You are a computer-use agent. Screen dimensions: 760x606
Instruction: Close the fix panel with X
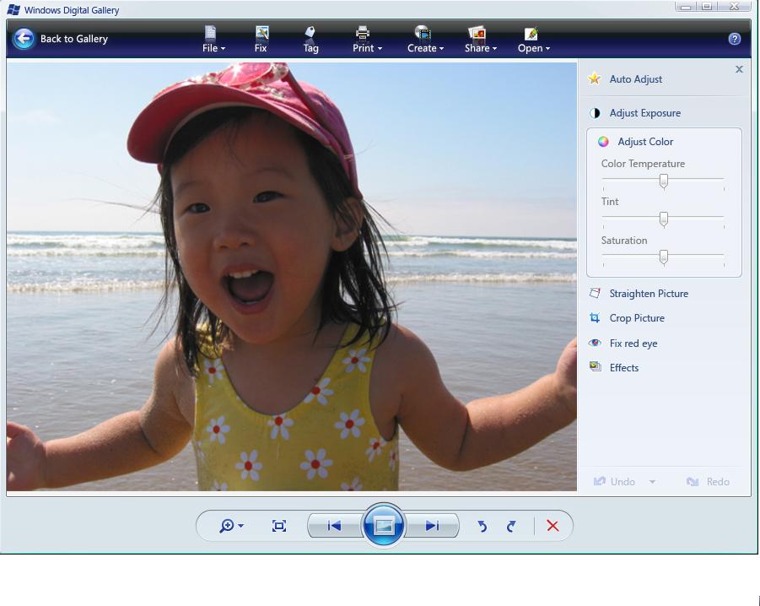point(739,69)
